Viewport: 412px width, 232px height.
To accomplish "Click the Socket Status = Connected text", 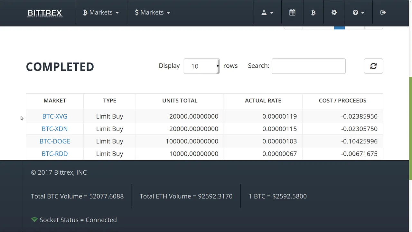I will 78,220.
